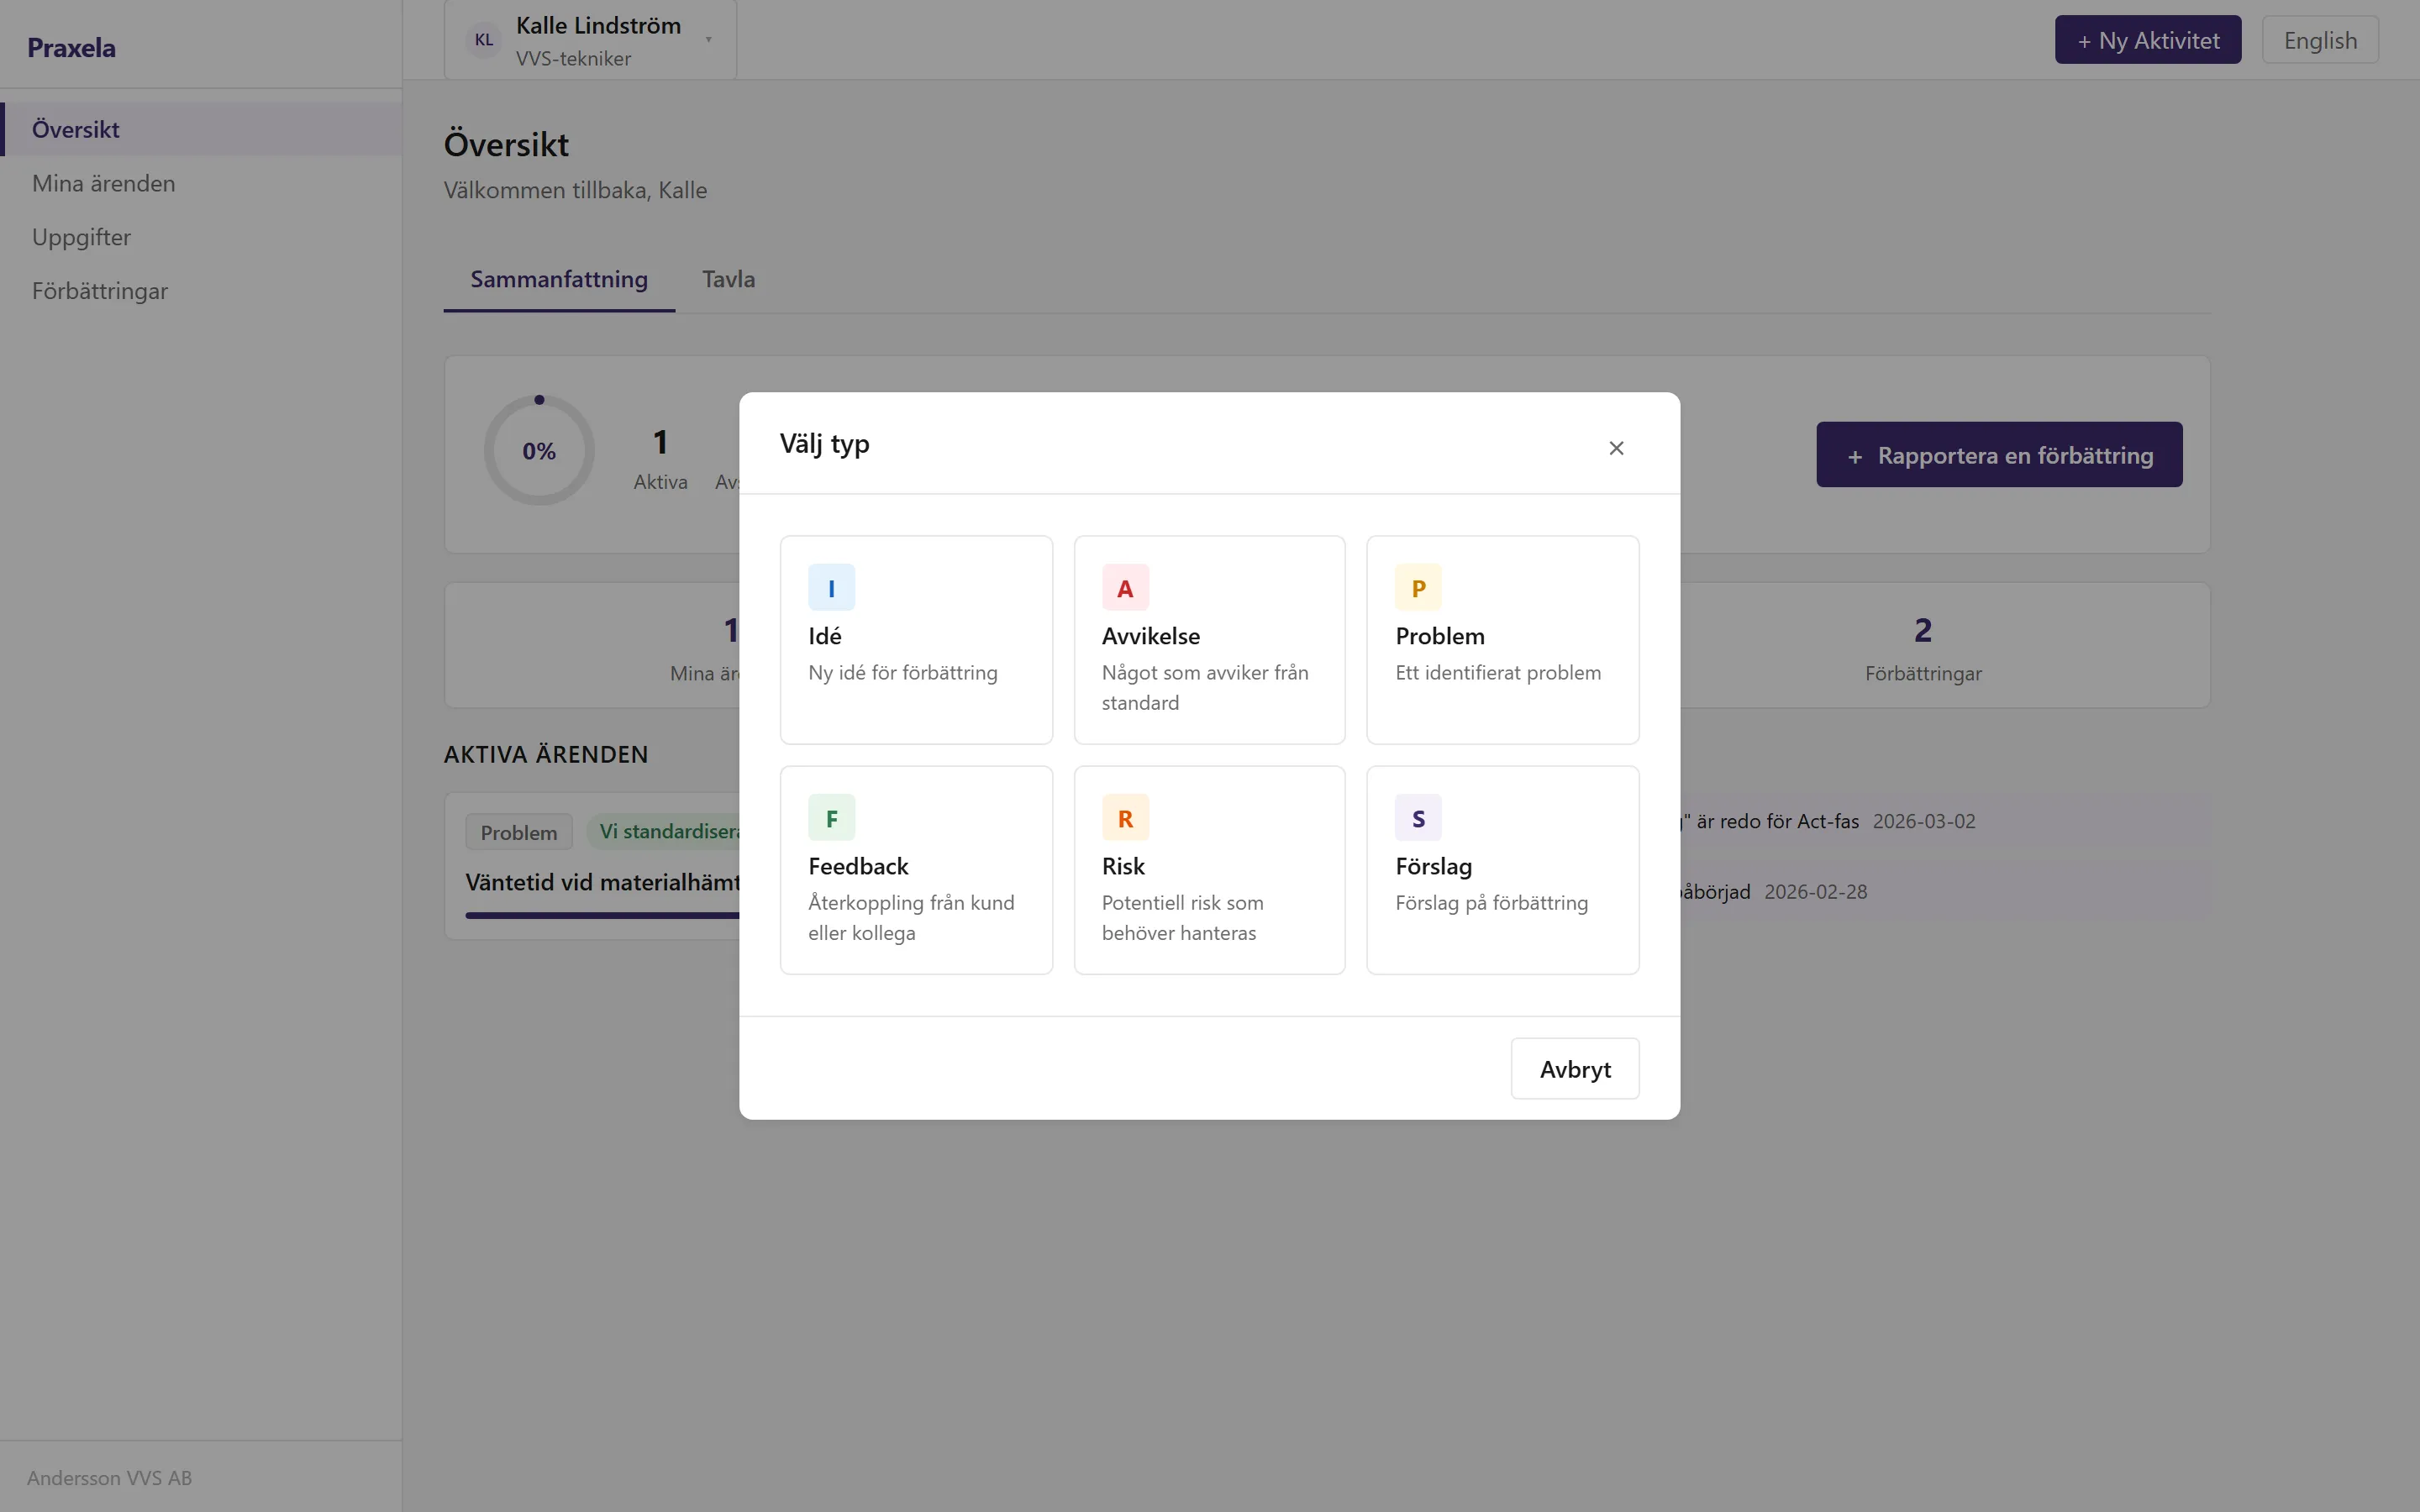The image size is (2420, 1512).
Task: Switch language with the English button
Action: click(x=2320, y=40)
